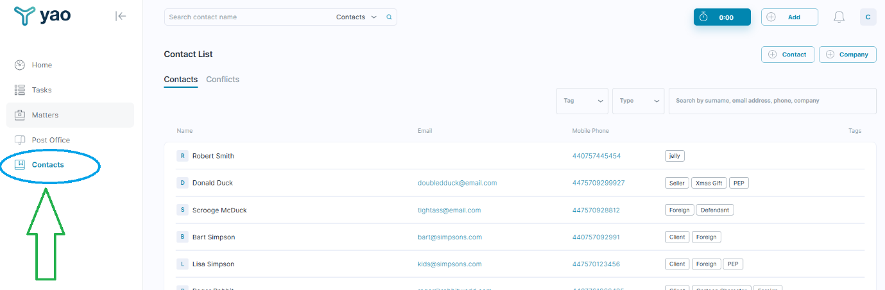Click the Contacts book icon

(20, 165)
